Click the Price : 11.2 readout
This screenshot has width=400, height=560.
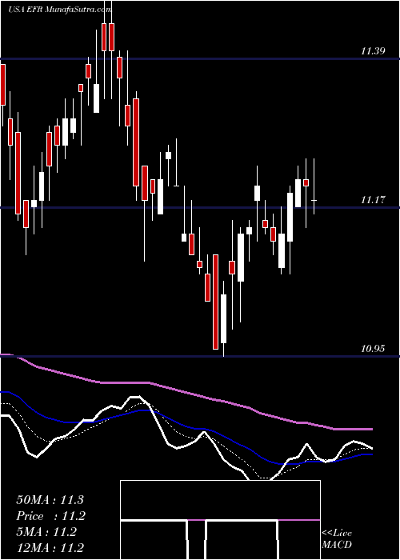[51, 516]
